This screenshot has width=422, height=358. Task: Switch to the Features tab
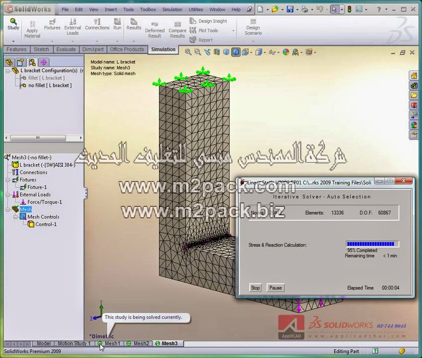click(x=16, y=49)
